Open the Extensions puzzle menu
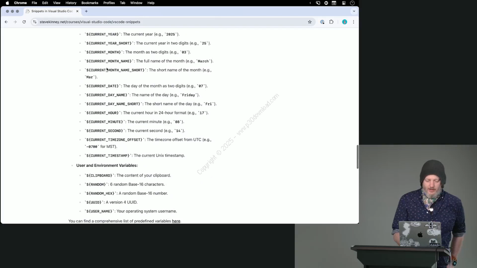477x268 pixels. pos(331,22)
